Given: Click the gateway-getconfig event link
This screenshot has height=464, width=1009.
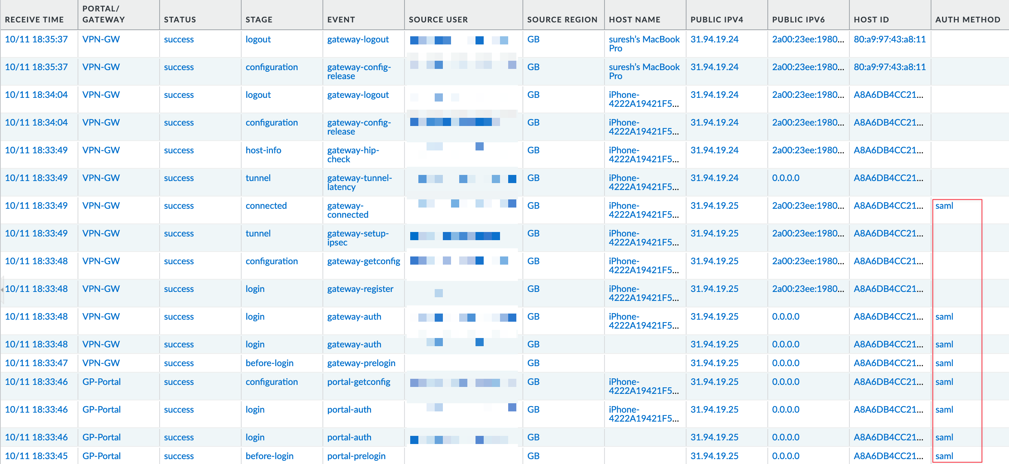Looking at the screenshot, I should tap(363, 261).
